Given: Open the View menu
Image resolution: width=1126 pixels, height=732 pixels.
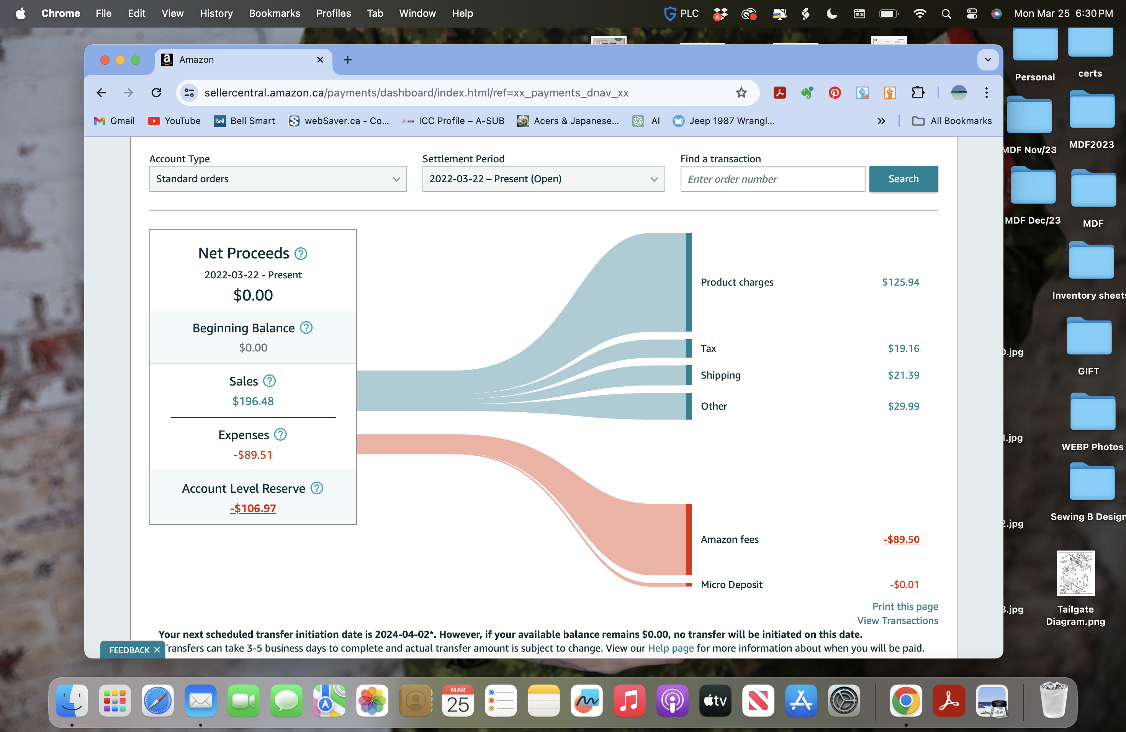Looking at the screenshot, I should tap(172, 13).
